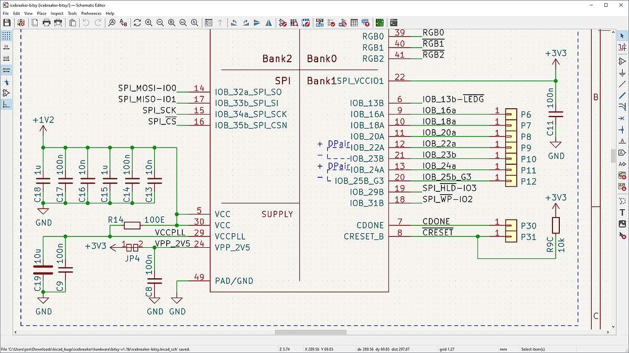Open the Footprint Editor
This screenshot has height=353, width=629.
306,23
